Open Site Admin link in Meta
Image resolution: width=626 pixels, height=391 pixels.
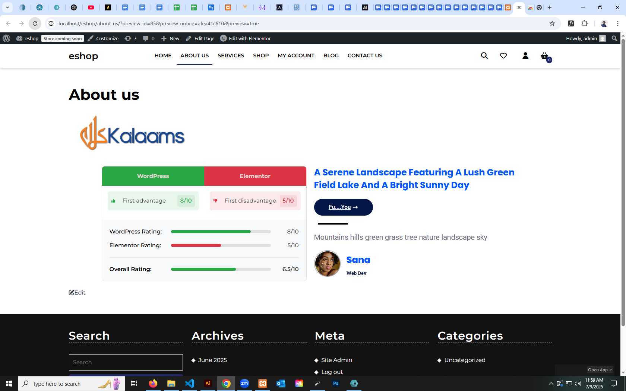click(x=337, y=360)
